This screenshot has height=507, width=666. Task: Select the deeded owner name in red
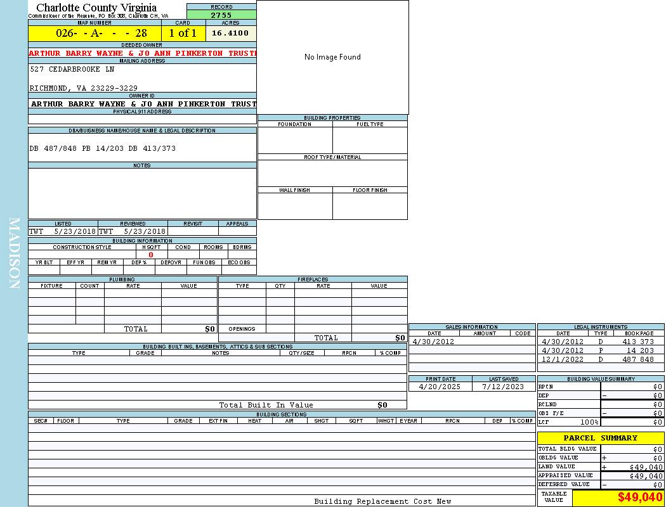[x=142, y=53]
